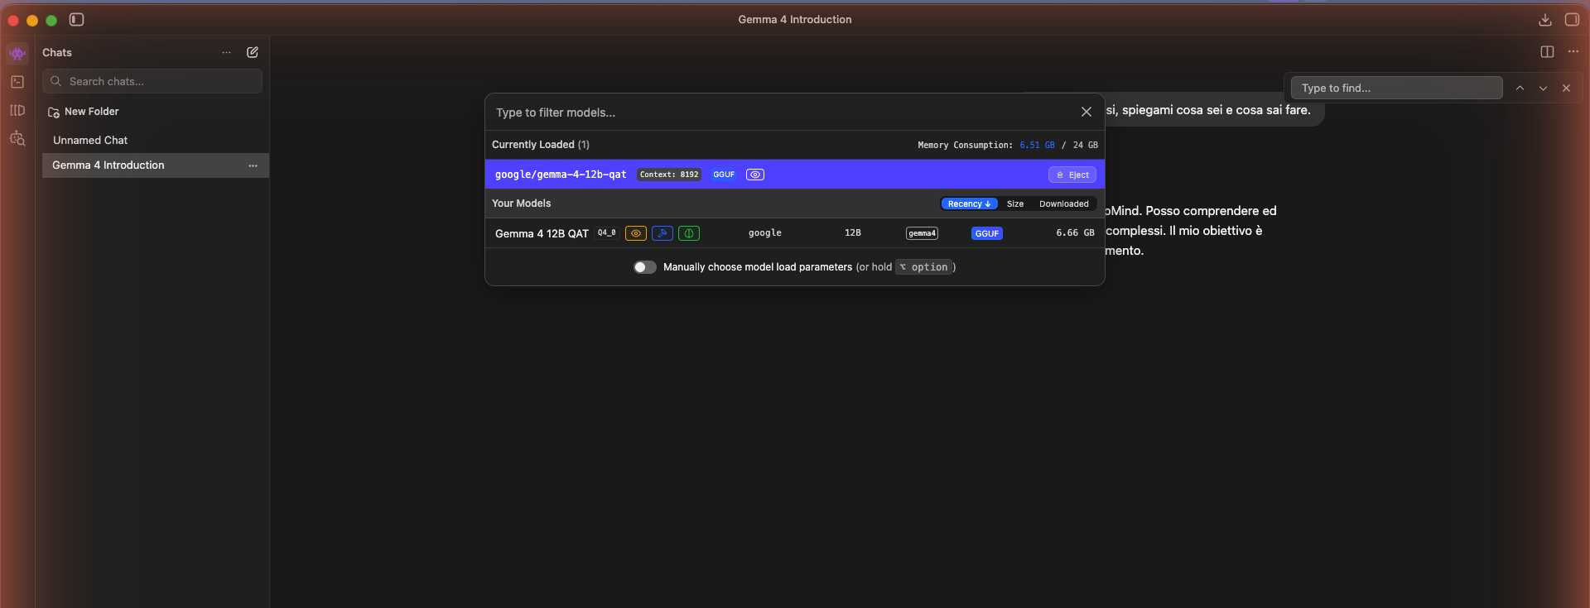This screenshot has width=1590, height=608.
Task: Open the Chats header more options menu
Action: (x=227, y=53)
